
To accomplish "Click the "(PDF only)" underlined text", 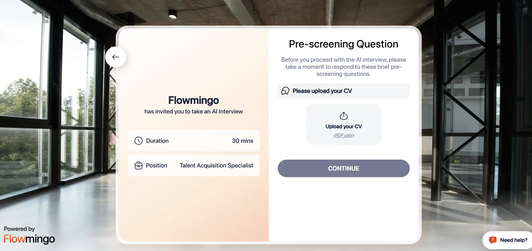I will (344, 135).
